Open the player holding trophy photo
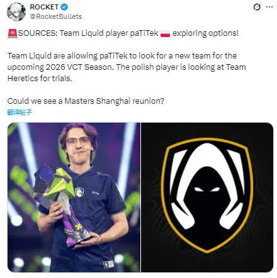 pos(74,197)
